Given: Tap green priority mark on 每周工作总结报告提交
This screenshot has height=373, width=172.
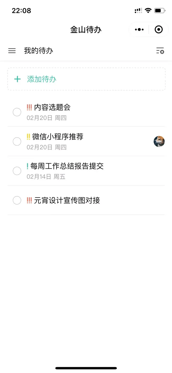Looking at the screenshot, I should pos(27,166).
